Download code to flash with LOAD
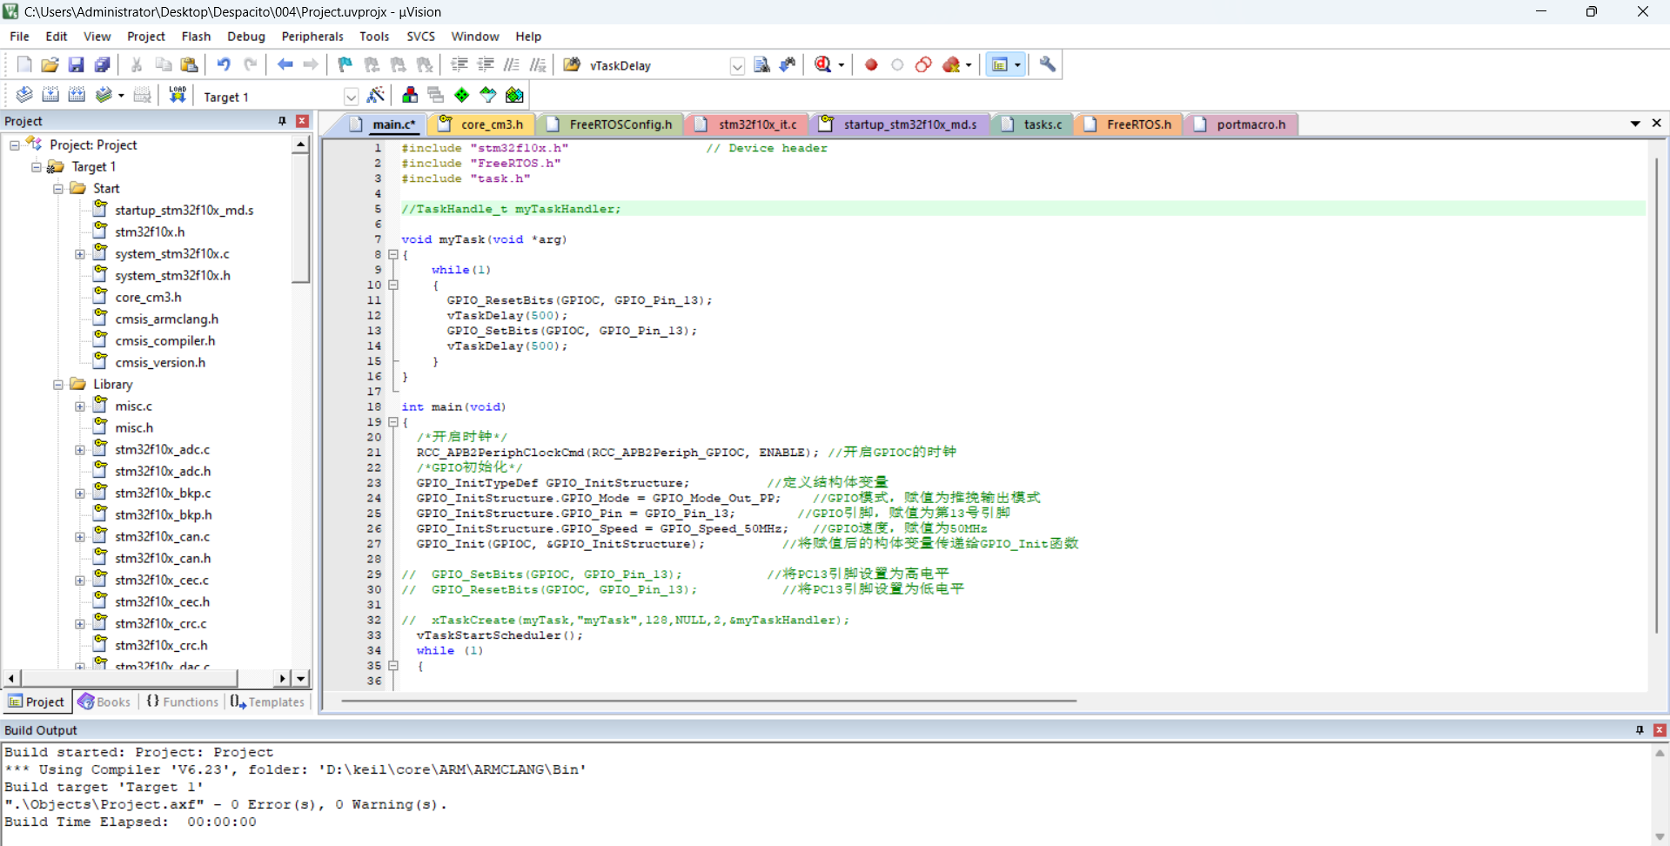The width and height of the screenshot is (1670, 846). click(178, 96)
